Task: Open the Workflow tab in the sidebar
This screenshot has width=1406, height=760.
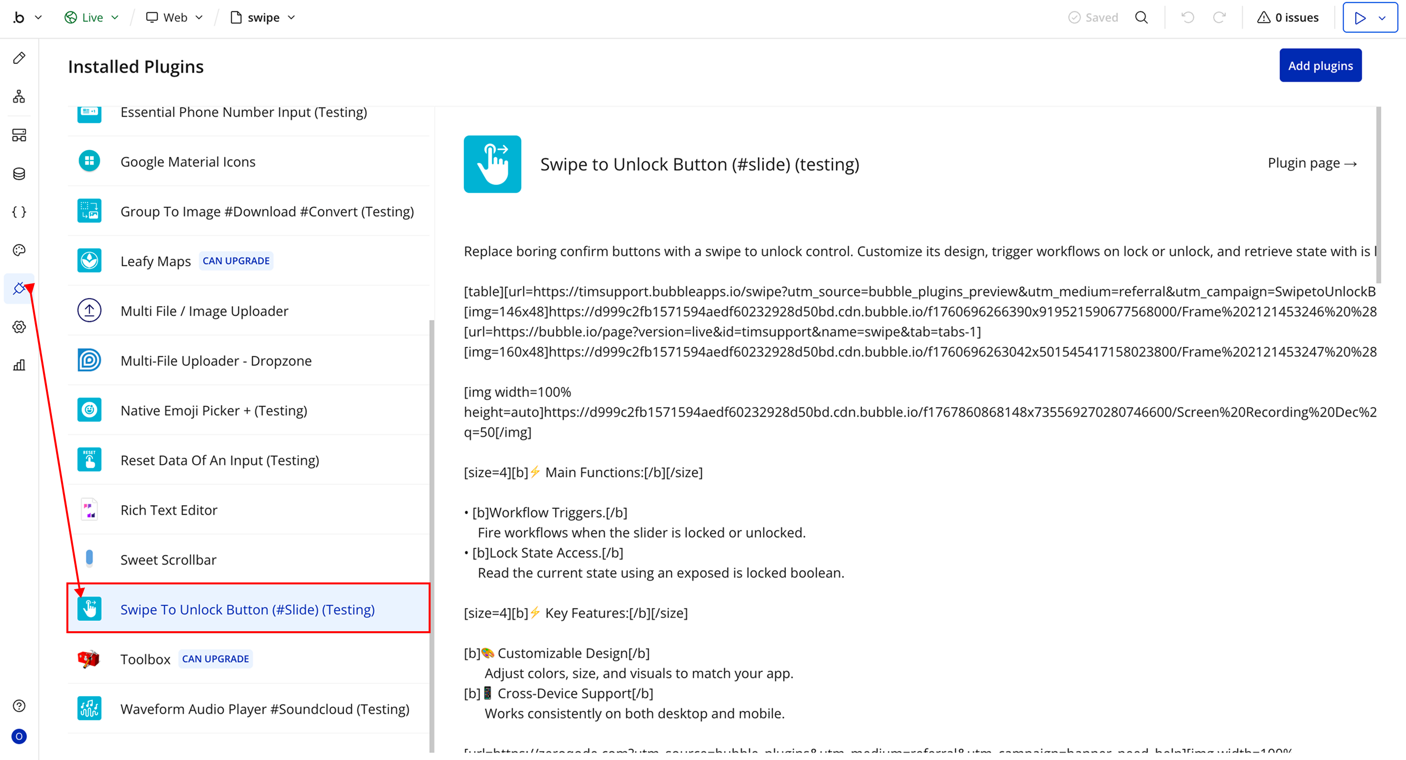Action: 19,97
